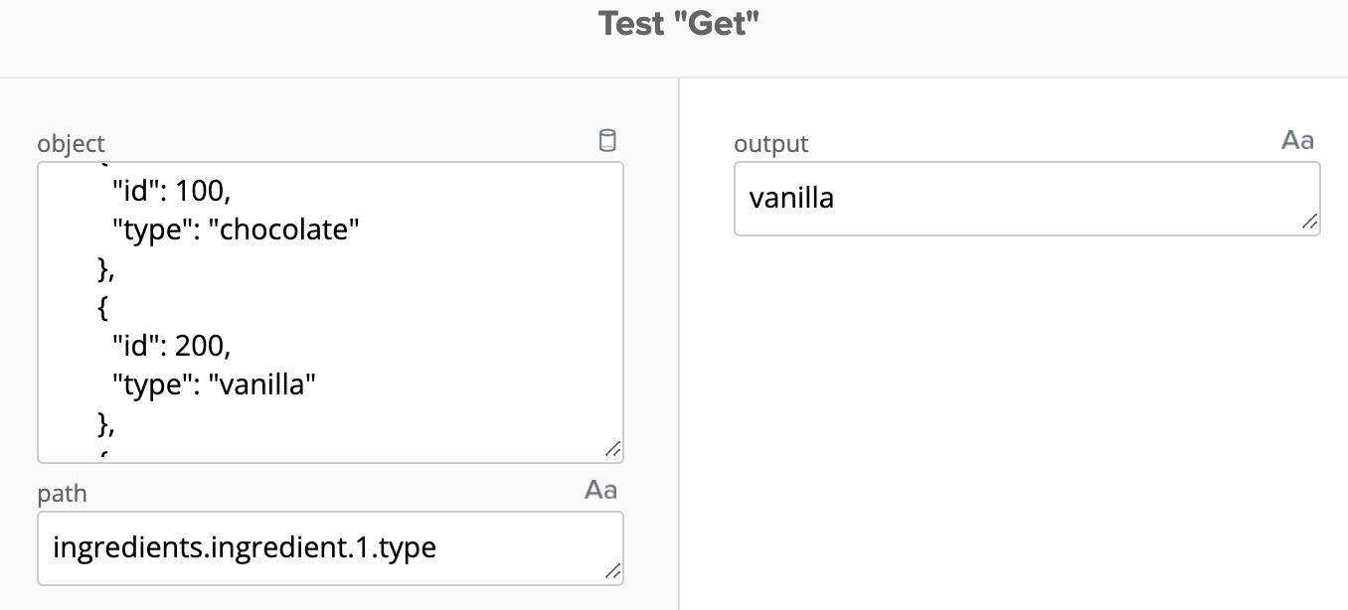Click the database type icon above the object field
The image size is (1348, 610).
pyautogui.click(x=609, y=140)
